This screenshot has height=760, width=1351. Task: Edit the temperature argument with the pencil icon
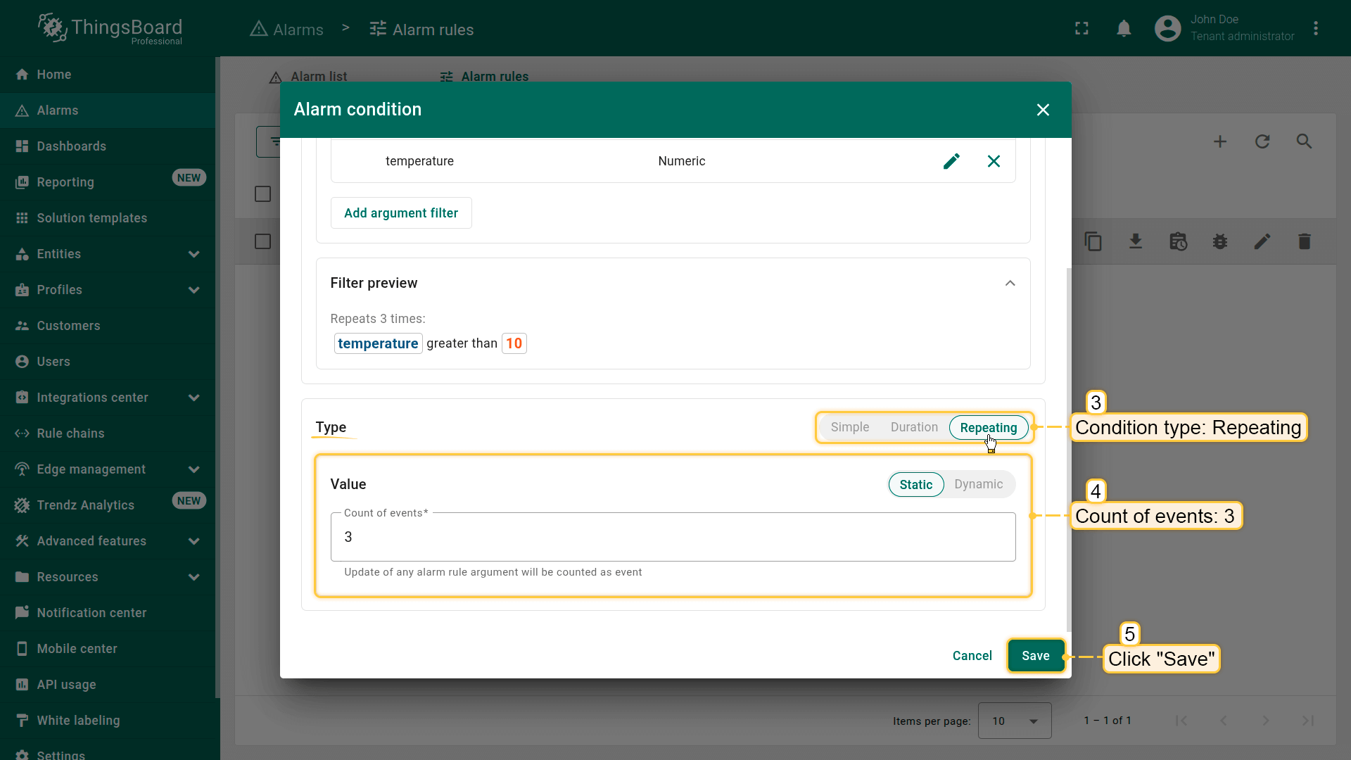(x=951, y=161)
